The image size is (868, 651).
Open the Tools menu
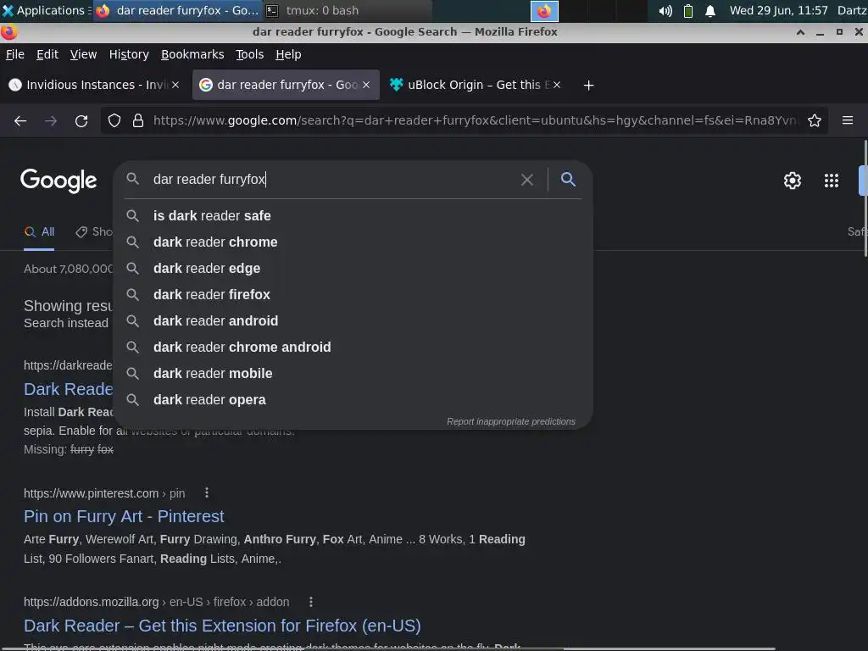click(250, 54)
